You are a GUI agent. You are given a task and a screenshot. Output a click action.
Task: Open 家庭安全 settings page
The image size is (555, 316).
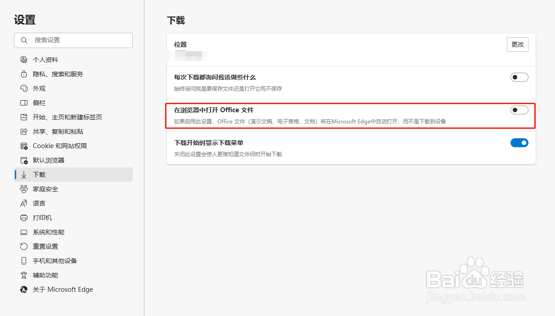tap(73, 189)
